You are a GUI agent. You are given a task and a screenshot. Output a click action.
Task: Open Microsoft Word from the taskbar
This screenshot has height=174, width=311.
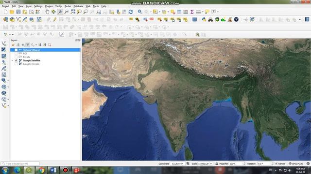[53, 170]
